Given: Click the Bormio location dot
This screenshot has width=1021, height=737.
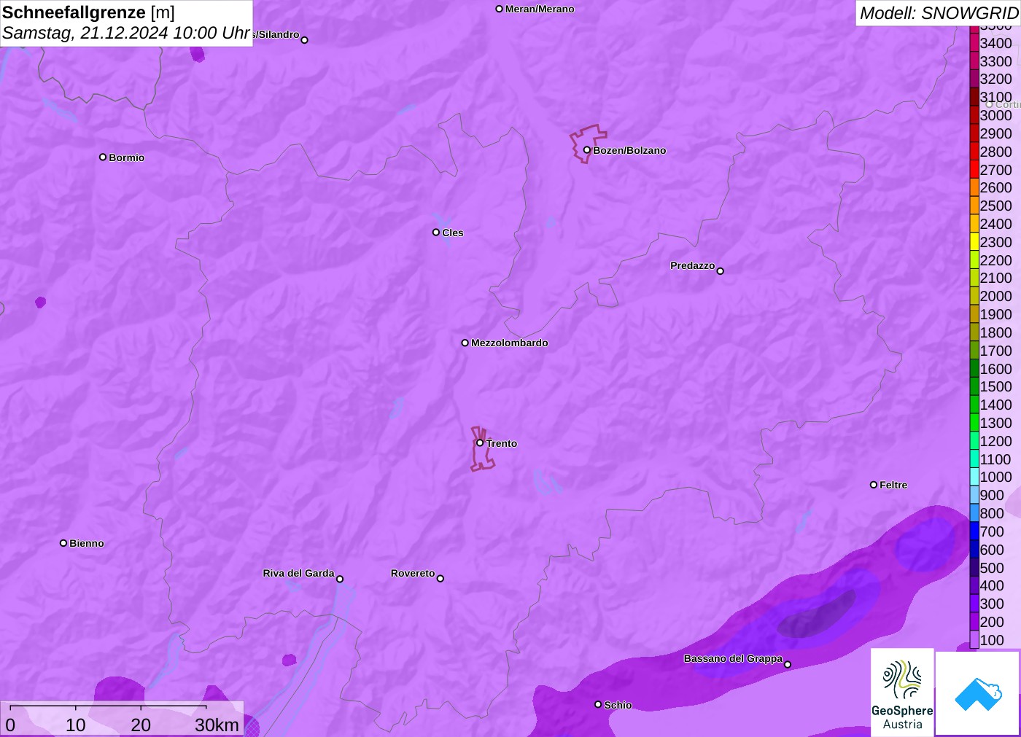Looking at the screenshot, I should (x=103, y=157).
